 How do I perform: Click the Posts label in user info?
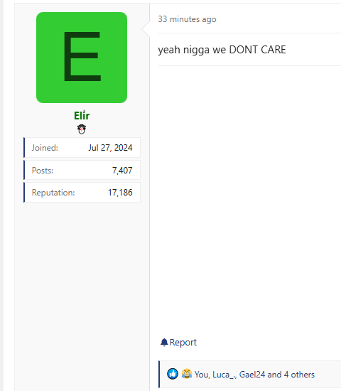coord(43,171)
